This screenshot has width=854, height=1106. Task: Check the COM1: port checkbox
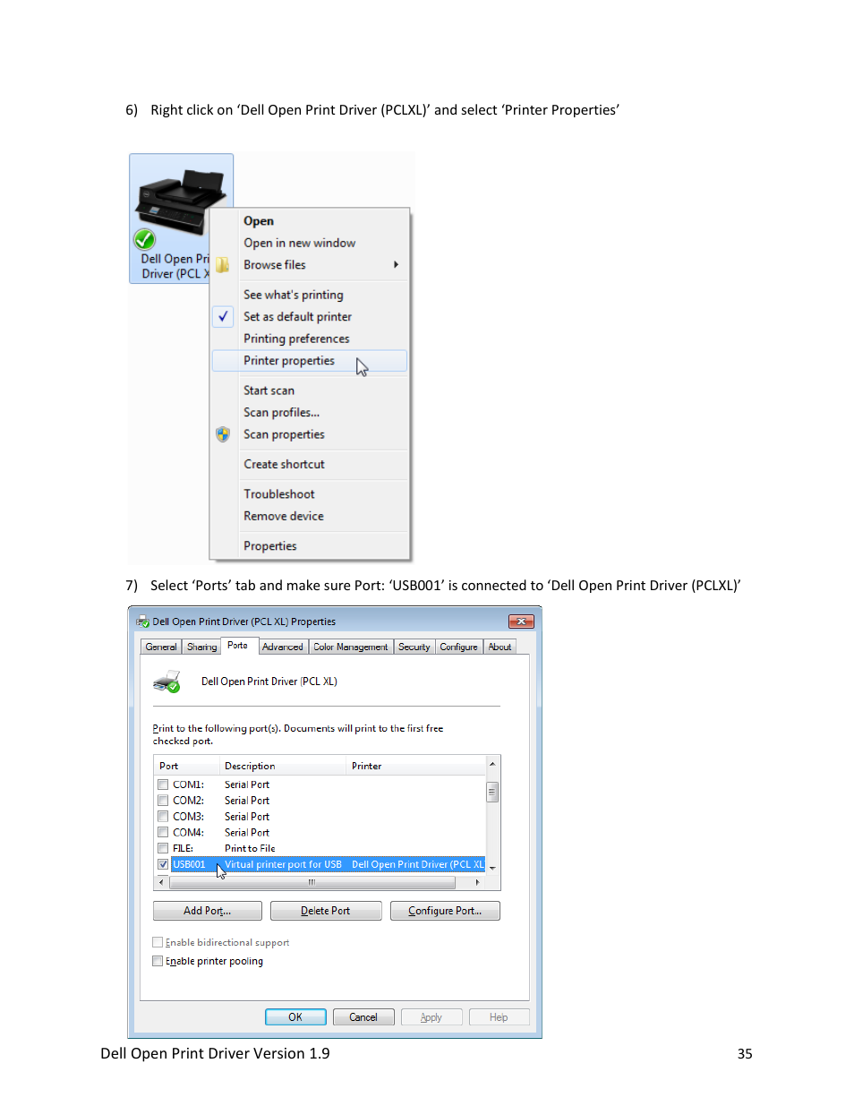163,784
